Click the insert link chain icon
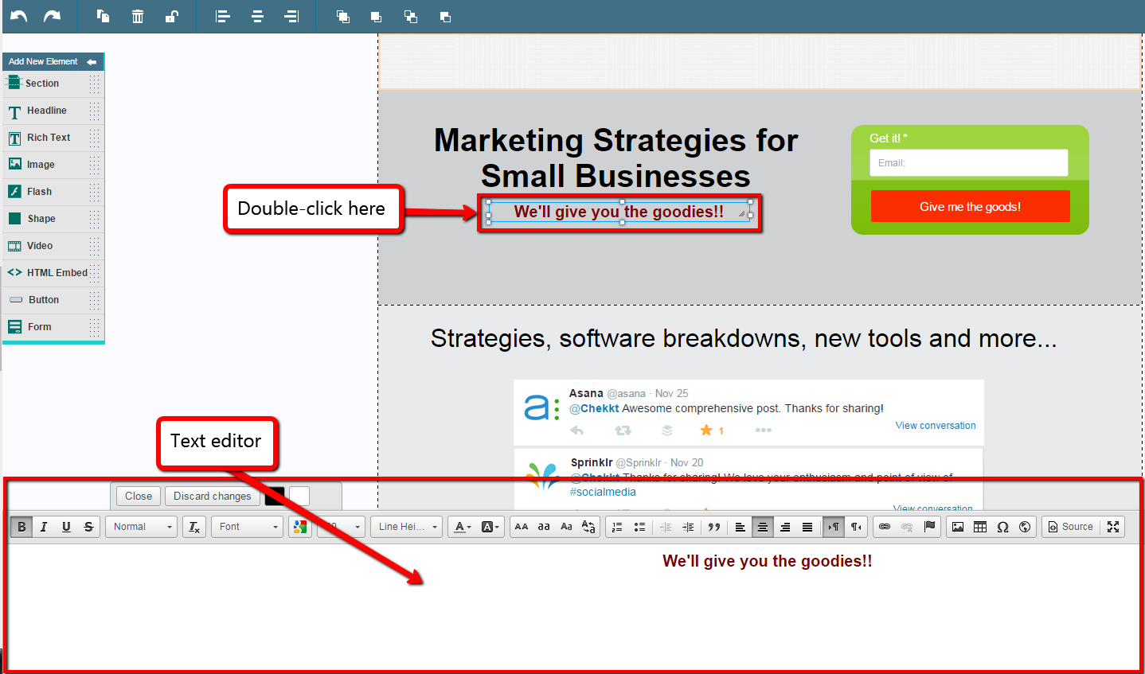Viewport: 1145px width, 674px height. click(x=885, y=527)
